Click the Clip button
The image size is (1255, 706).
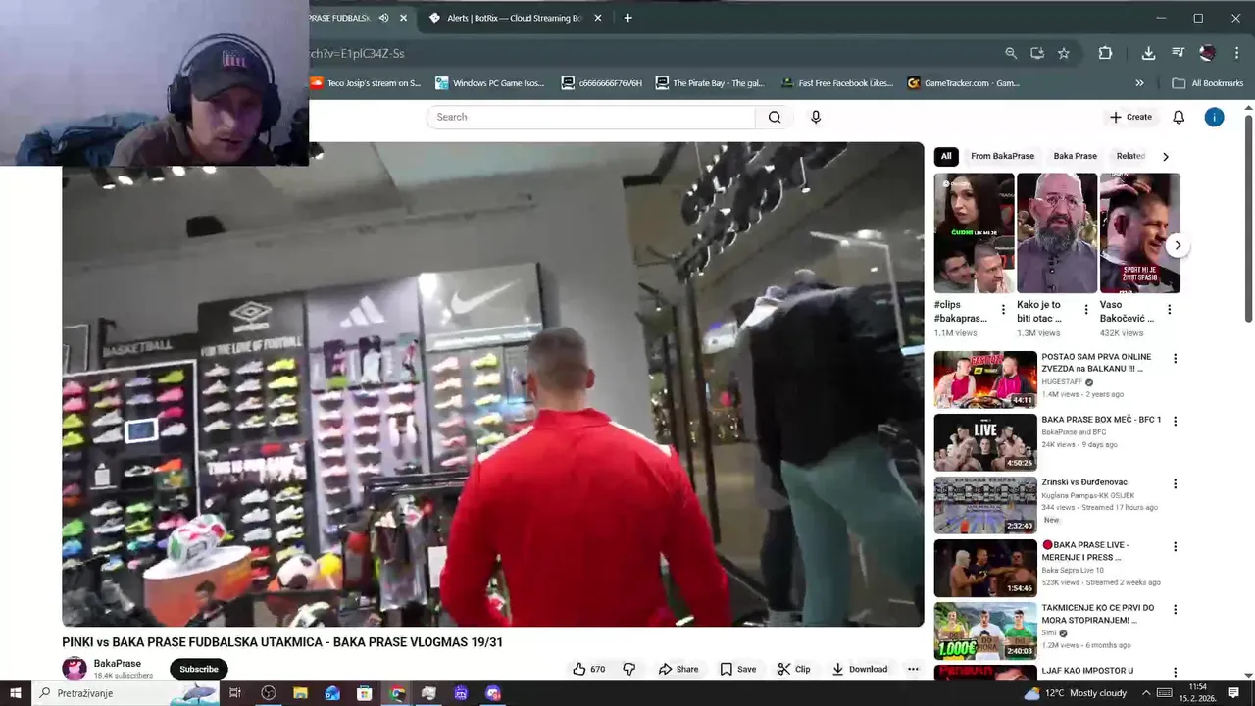794,669
